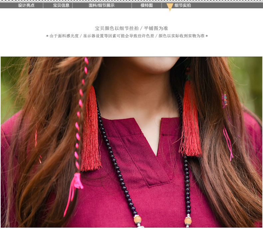This screenshot has height=234, width=263.
Task: Open the 细节实拍 tab
Action: click(182, 5)
